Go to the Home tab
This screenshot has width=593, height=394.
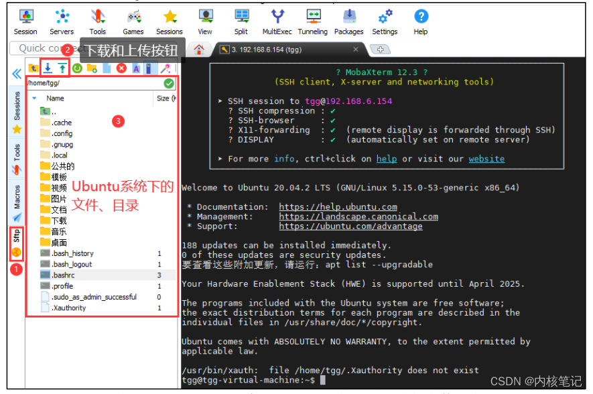(199, 50)
